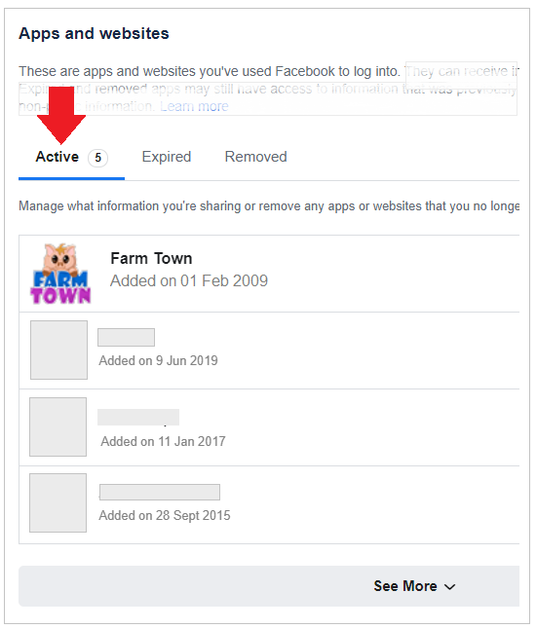Switch to the Removed tab
Screen dimensions: 537x629
pyautogui.click(x=256, y=157)
